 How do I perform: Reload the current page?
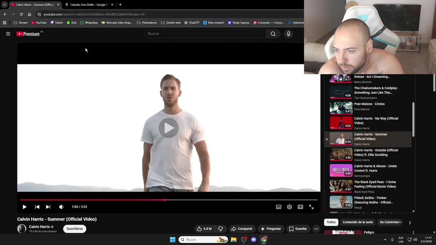21,14
